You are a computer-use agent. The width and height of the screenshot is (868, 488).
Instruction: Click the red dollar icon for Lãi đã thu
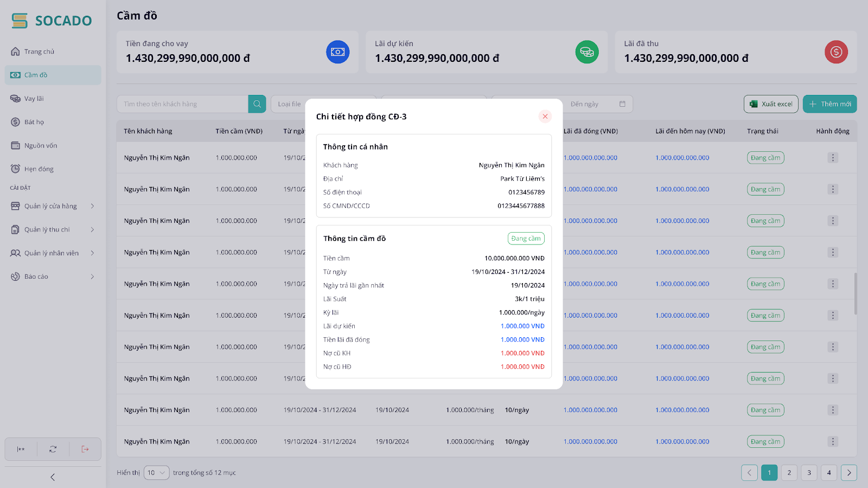pos(836,52)
